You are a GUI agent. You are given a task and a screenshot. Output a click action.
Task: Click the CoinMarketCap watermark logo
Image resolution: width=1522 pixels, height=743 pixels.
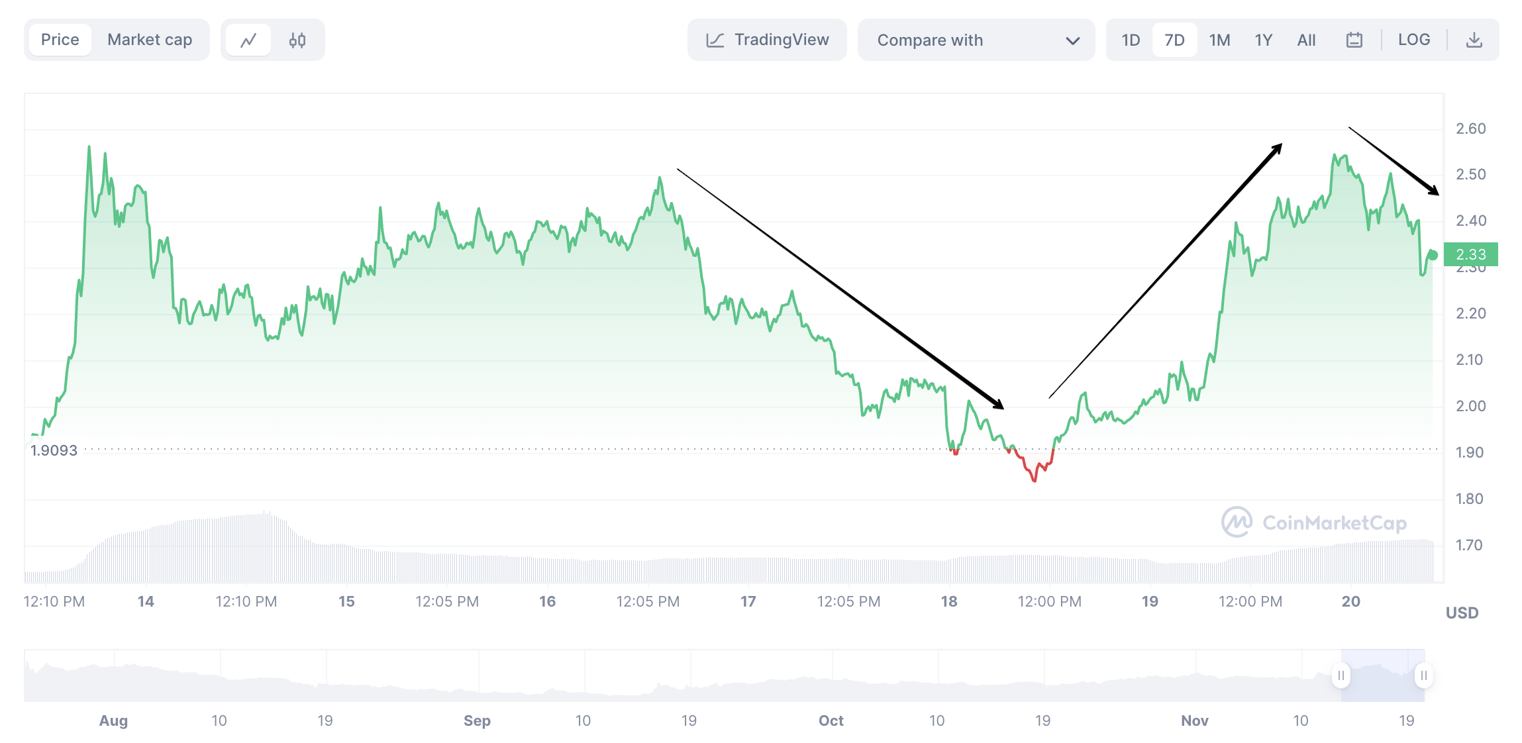click(1236, 522)
